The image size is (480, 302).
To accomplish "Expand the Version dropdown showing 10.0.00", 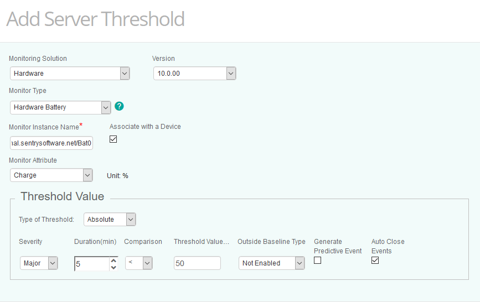I will pyautogui.click(x=194, y=74).
